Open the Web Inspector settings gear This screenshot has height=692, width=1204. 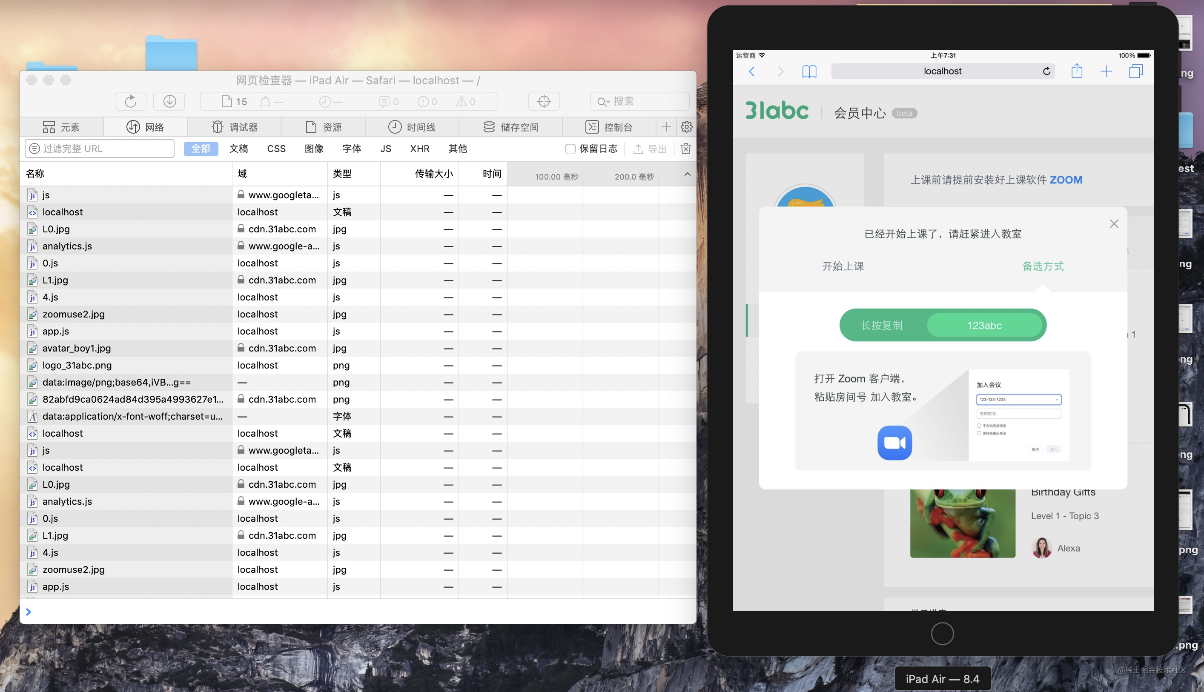tap(686, 126)
